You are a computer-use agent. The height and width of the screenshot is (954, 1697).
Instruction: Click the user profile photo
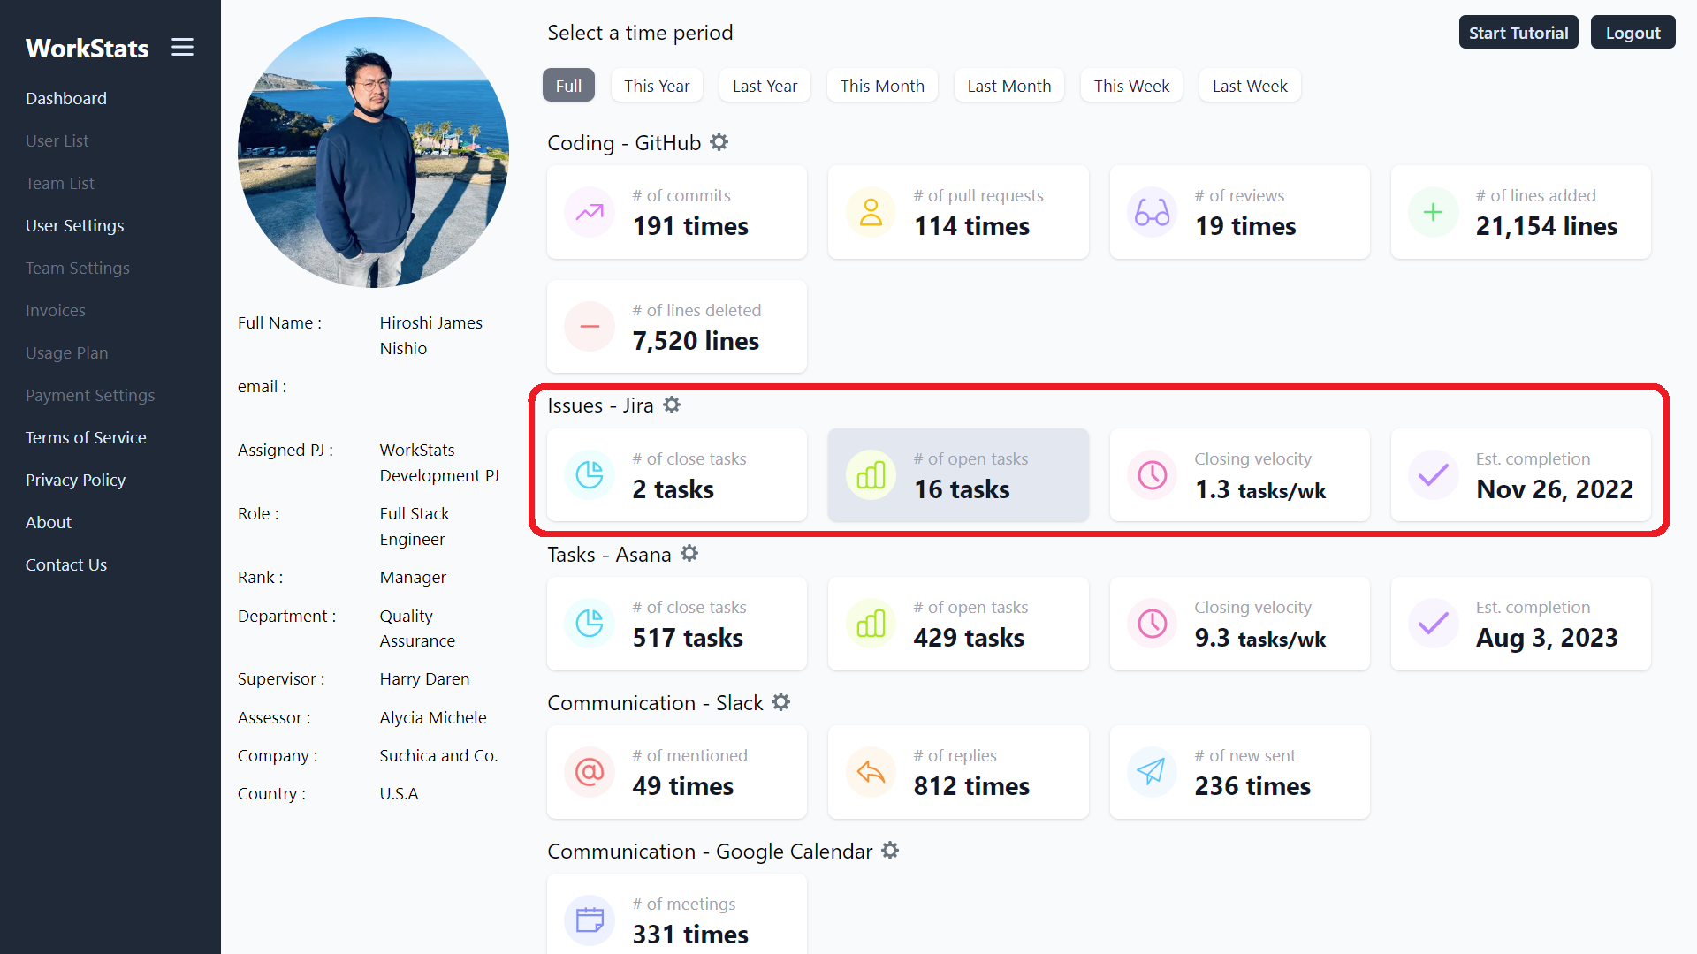pos(373,152)
